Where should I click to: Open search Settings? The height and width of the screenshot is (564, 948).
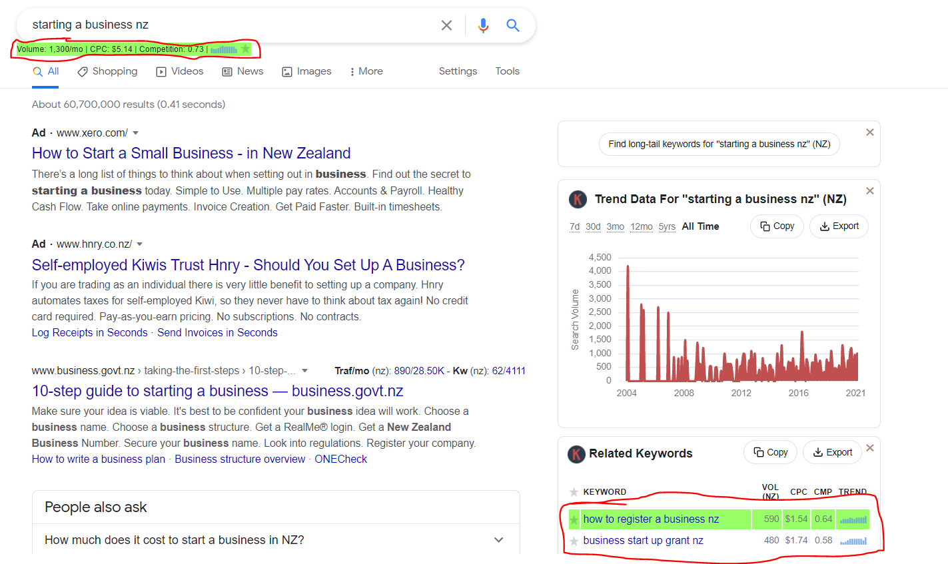pos(458,71)
